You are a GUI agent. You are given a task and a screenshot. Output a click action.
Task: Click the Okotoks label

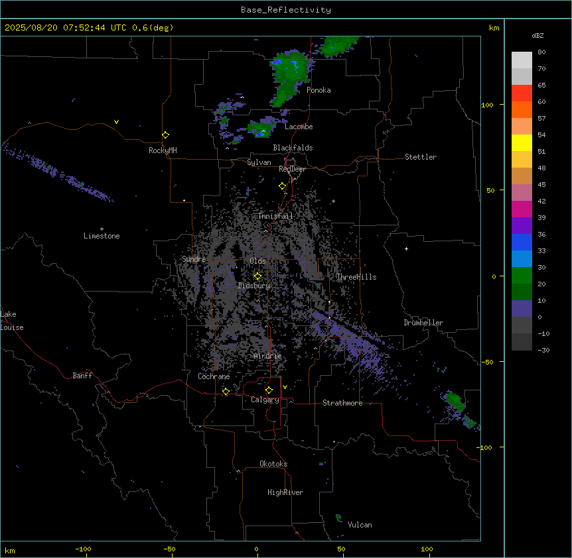click(x=273, y=464)
